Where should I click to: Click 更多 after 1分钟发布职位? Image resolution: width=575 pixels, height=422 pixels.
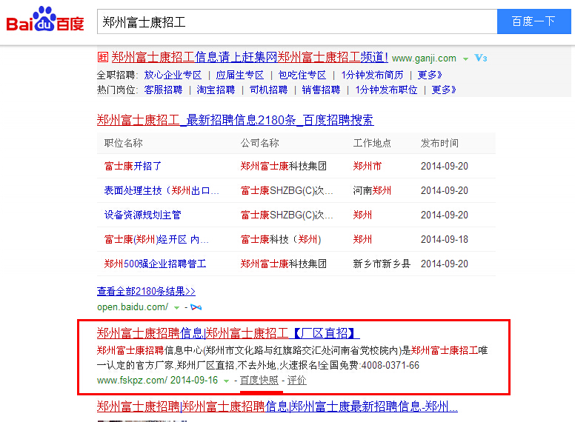[x=444, y=90]
